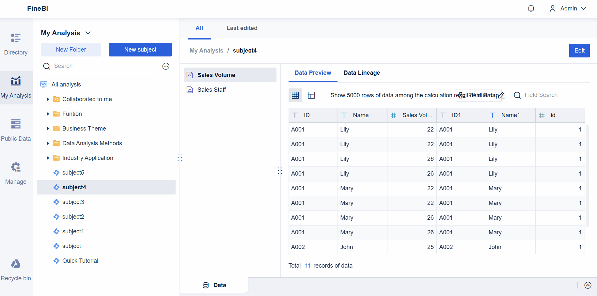Switch to the Last edited tab
Viewport: 597px width, 296px height.
tap(242, 28)
